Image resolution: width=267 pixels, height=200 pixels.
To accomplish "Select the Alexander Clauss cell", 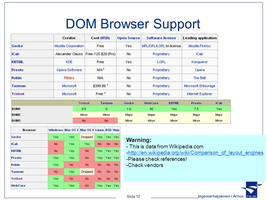I will click(69, 54).
